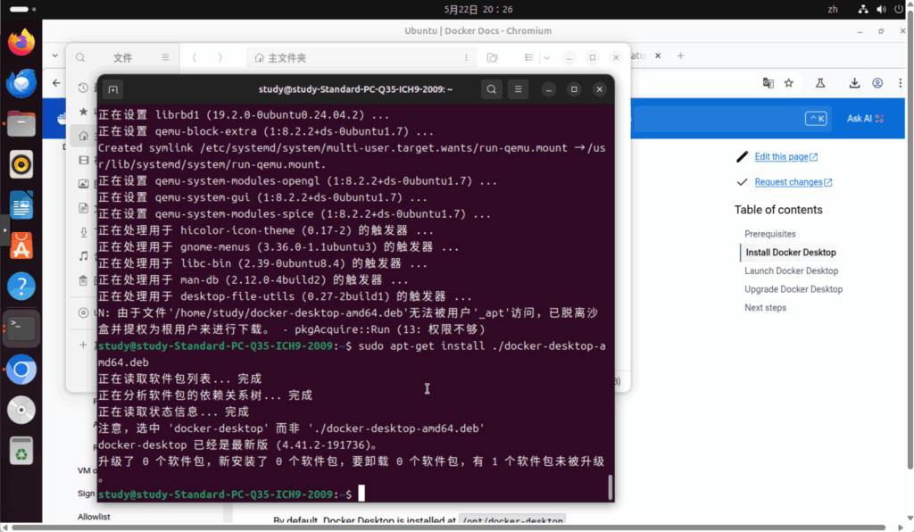Open Rhythmbox from the dock
This screenshot has width=914, height=532.
pos(21,164)
